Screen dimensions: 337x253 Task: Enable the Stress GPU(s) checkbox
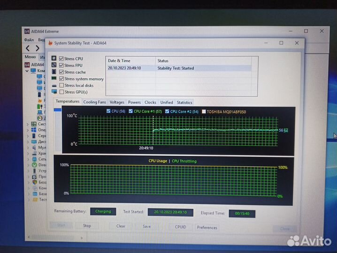(x=61, y=92)
